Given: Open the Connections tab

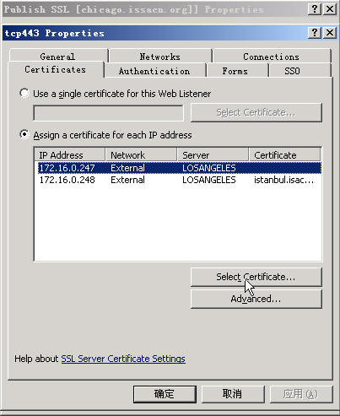Looking at the screenshot, I should pos(271,57).
